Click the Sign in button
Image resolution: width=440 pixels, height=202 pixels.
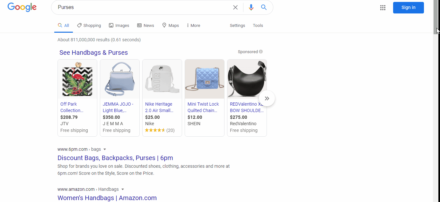tap(408, 8)
